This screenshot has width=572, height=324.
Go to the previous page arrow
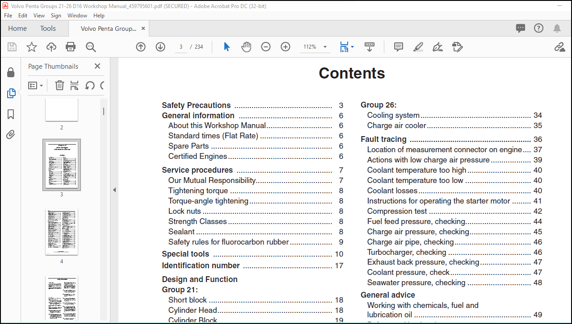pyautogui.click(x=141, y=47)
